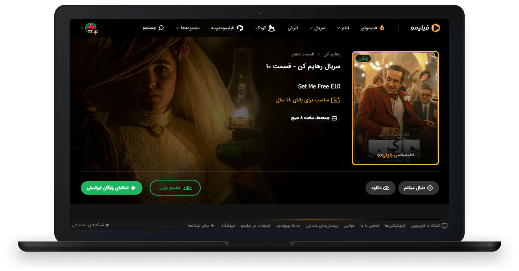Image resolution: width=519 pixels, height=271 pixels.
Task: Open the شبکه‌های اجتماعی footer dropdown
Action: click(x=91, y=225)
